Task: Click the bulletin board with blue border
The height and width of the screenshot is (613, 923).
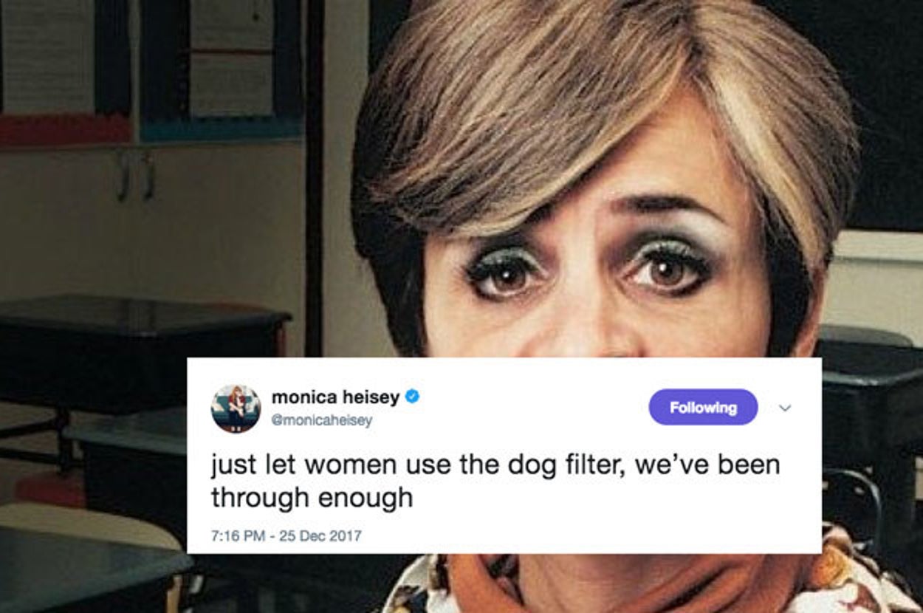Action: tap(222, 70)
